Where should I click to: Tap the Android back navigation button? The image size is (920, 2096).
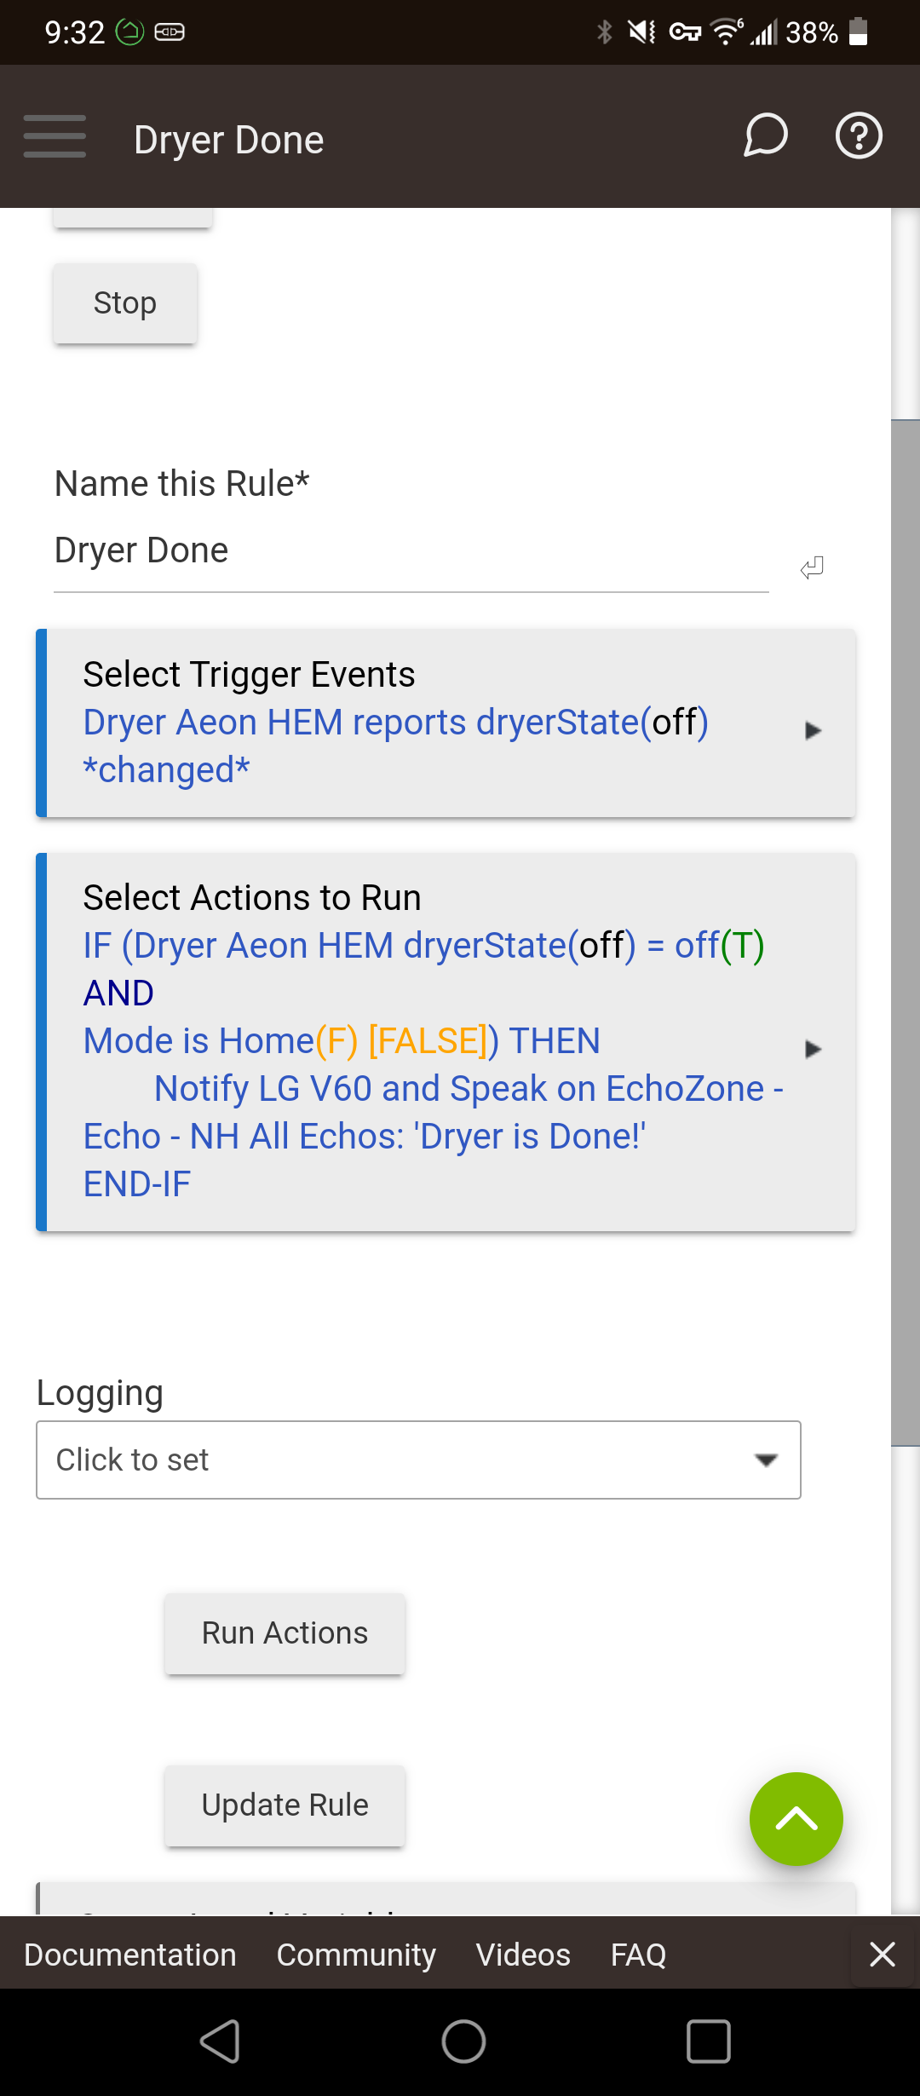[220, 2041]
